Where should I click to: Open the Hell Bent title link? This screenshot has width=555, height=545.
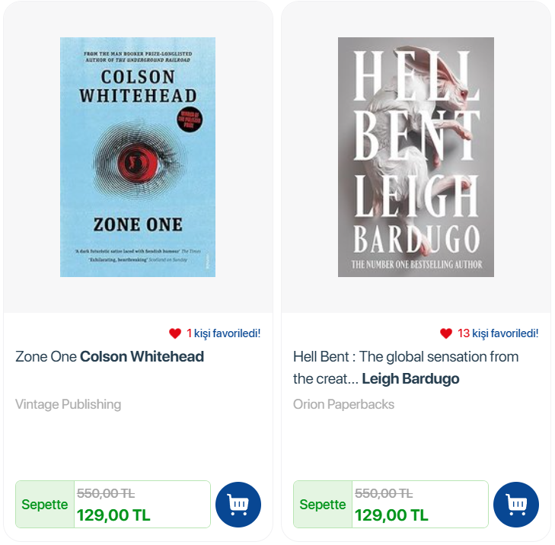click(x=405, y=357)
